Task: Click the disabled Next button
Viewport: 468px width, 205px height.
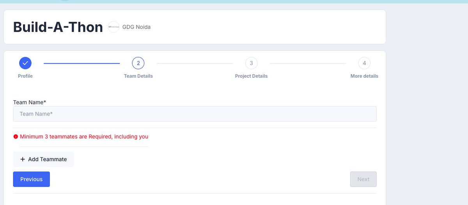Action: 363,179
